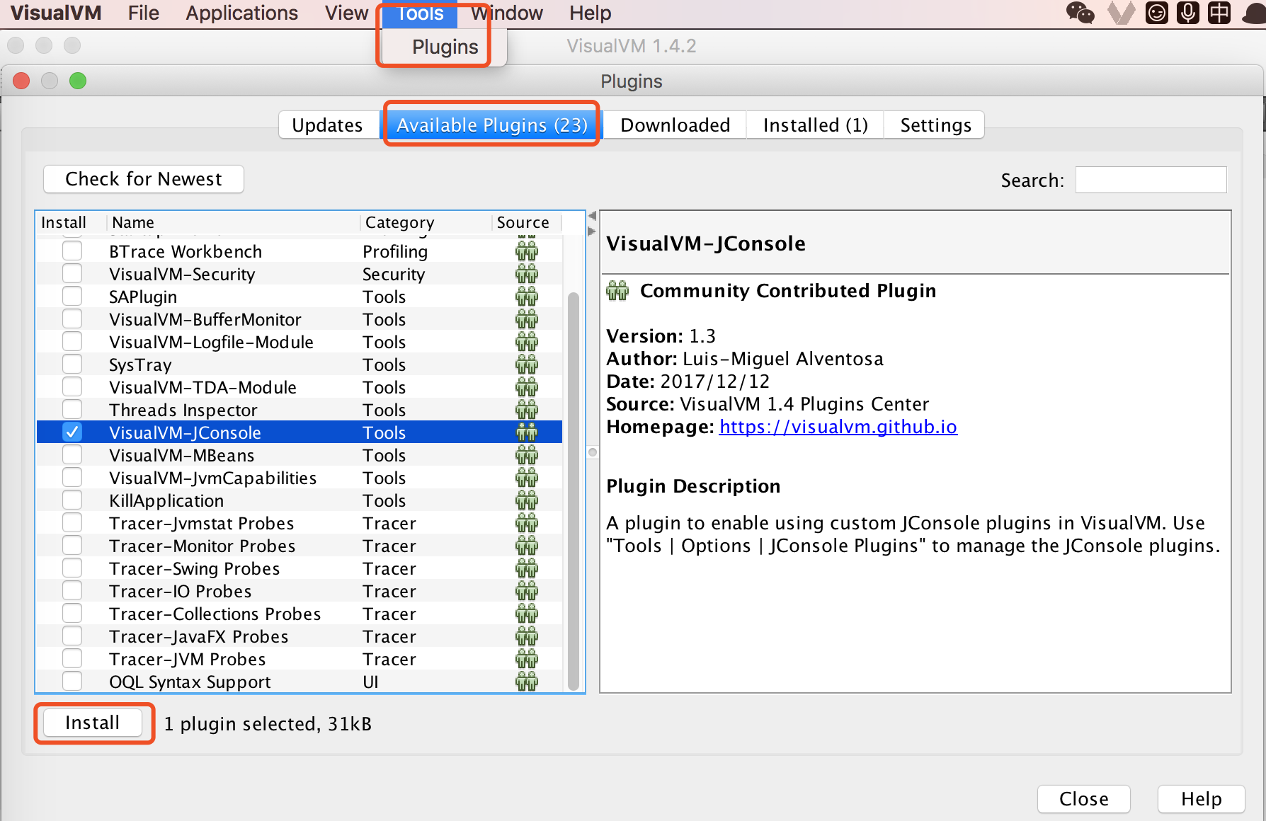Click the source icon for VisualVM-MBeans
The image size is (1266, 821).
[x=526, y=455]
